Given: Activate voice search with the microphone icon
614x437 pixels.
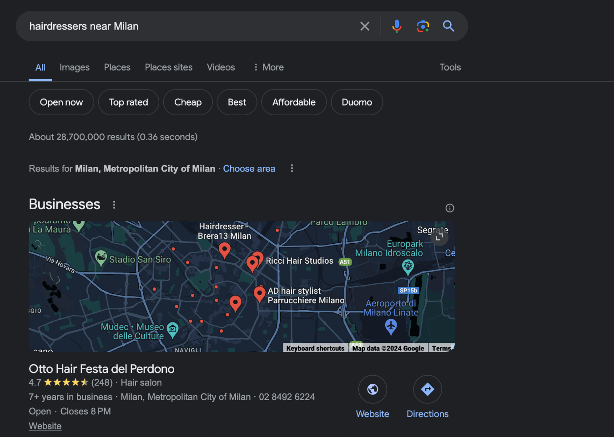Looking at the screenshot, I should click(x=397, y=26).
